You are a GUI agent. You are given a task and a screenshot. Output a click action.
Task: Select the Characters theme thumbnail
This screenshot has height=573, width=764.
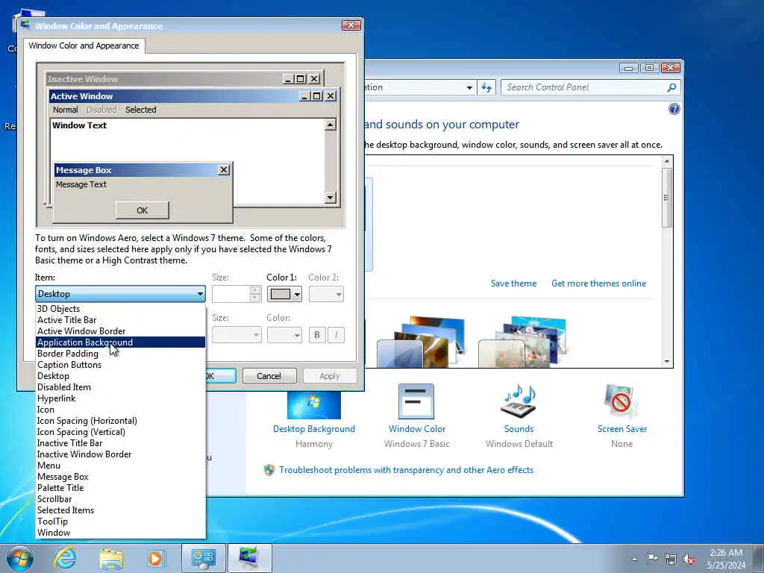pos(524,342)
